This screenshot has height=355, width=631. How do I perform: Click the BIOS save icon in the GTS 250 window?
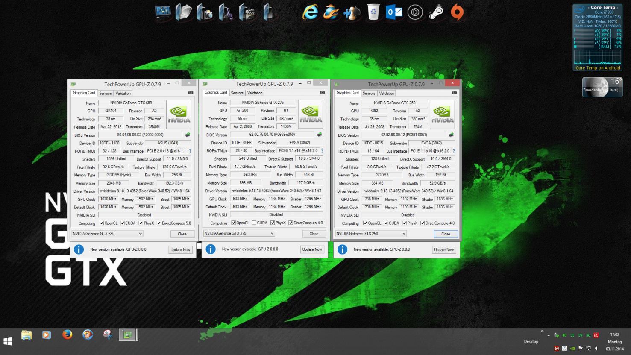tap(451, 135)
